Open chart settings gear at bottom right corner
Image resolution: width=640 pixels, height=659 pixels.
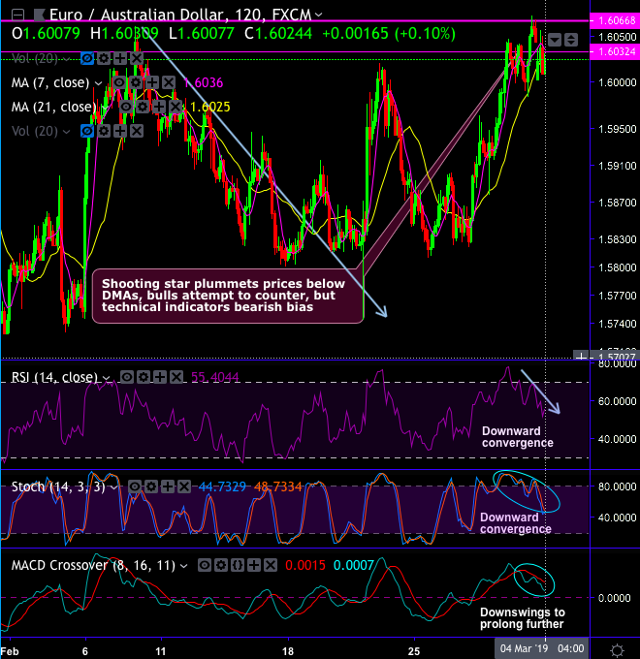pos(617,650)
